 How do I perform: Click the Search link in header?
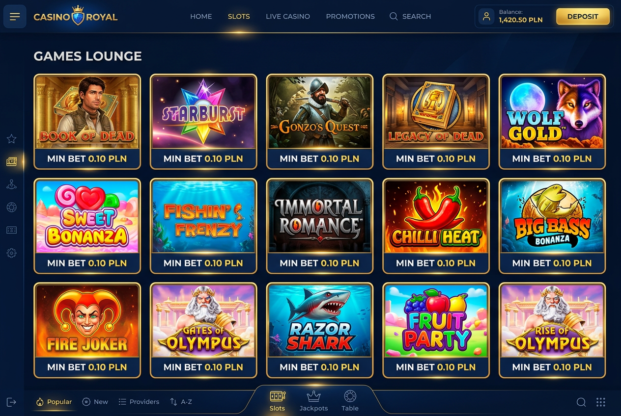tap(410, 16)
